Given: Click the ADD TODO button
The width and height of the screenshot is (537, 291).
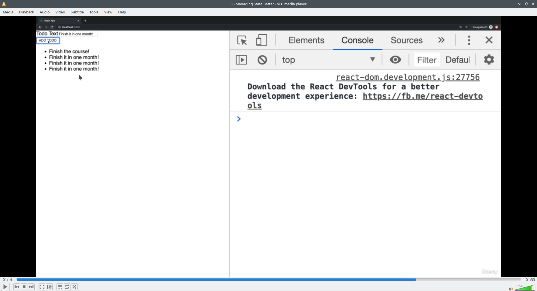Looking at the screenshot, I should click(48, 40).
